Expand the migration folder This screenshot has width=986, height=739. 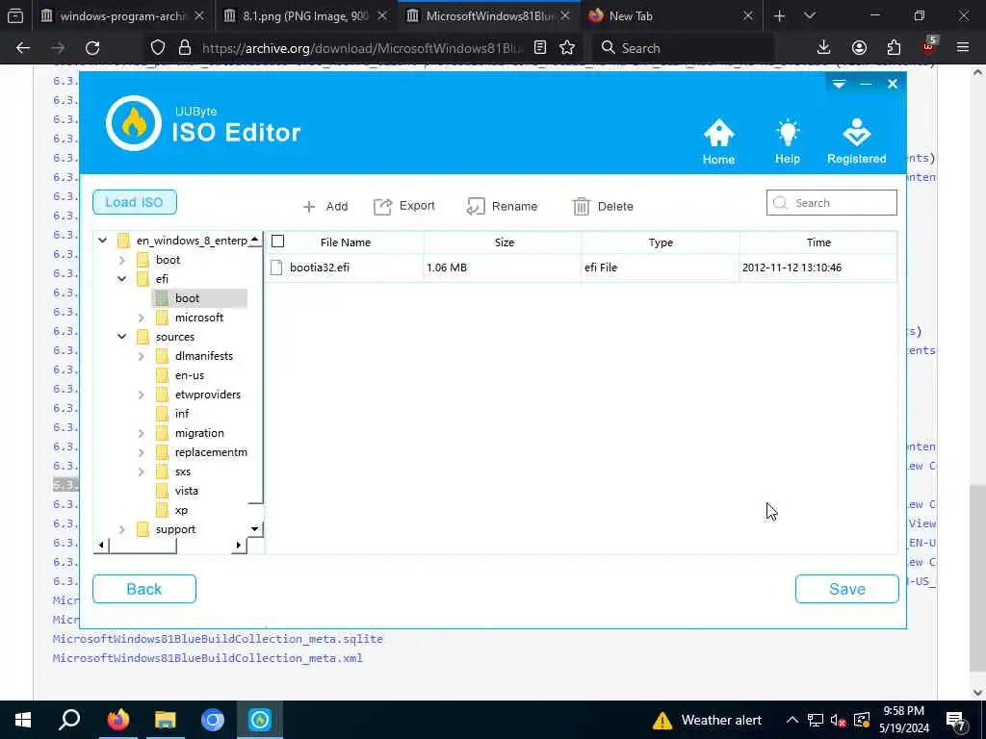(x=142, y=433)
